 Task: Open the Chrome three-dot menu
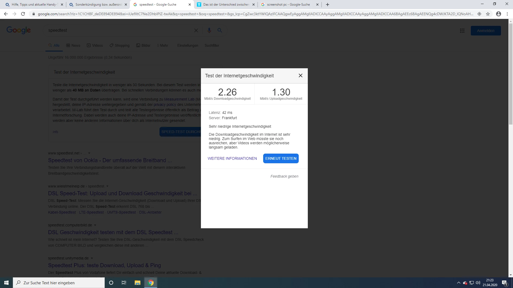tap(507, 14)
